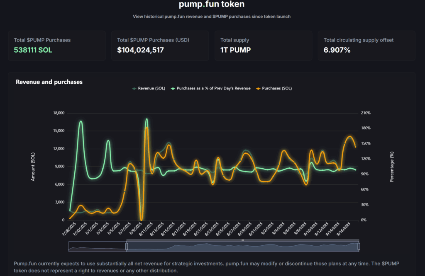Click the disclaimer text about strategic investments
The width and height of the screenshot is (425, 276).
[x=207, y=267]
